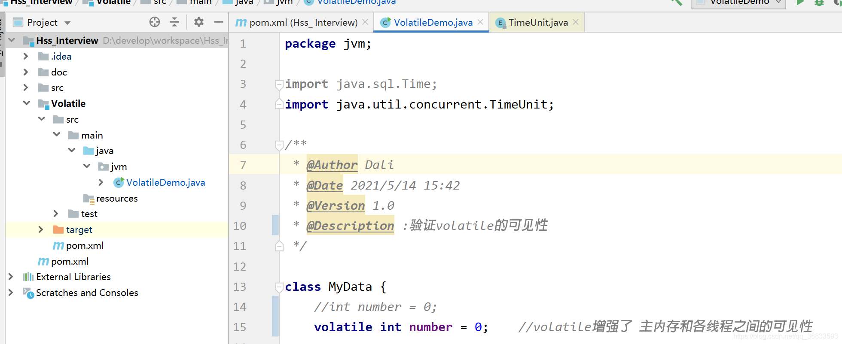Collapse the Volatile module
Image resolution: width=842 pixels, height=344 pixels.
click(x=27, y=103)
